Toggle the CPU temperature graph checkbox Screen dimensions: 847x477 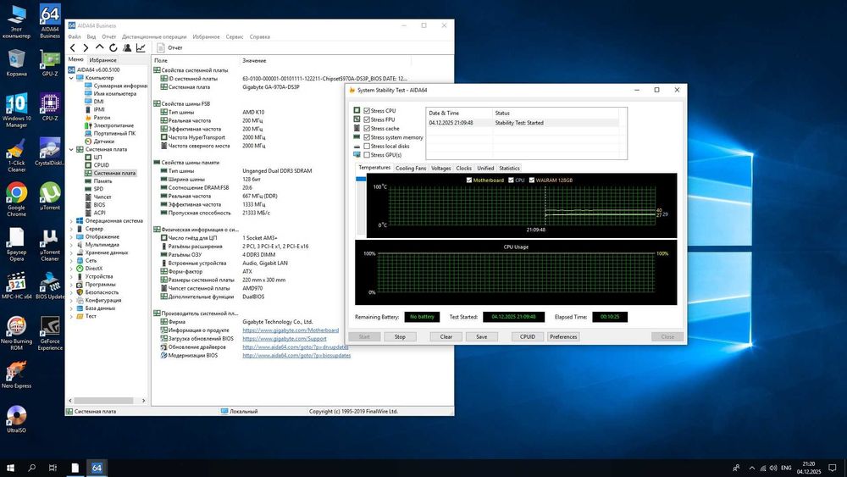click(x=511, y=180)
